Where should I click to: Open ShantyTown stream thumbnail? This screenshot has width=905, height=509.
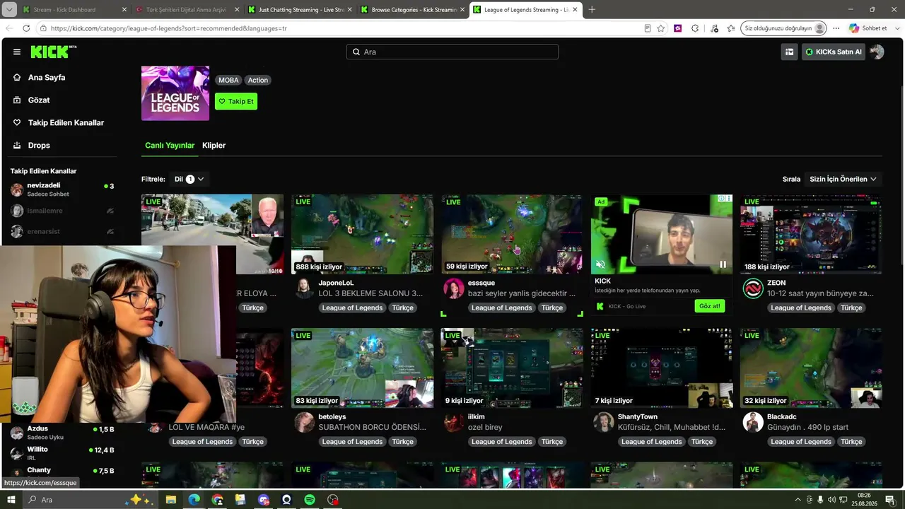pyautogui.click(x=662, y=368)
